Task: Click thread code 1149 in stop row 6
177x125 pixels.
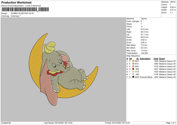Action: point(156,74)
